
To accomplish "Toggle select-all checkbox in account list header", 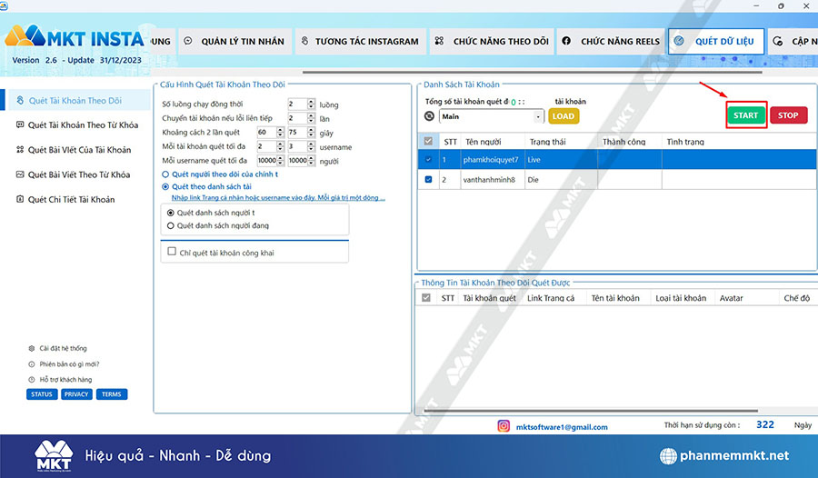I will coord(428,141).
